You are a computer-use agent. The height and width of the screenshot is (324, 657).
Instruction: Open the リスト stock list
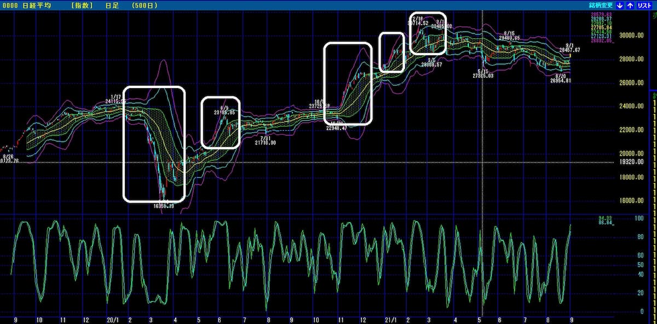[x=644, y=5]
